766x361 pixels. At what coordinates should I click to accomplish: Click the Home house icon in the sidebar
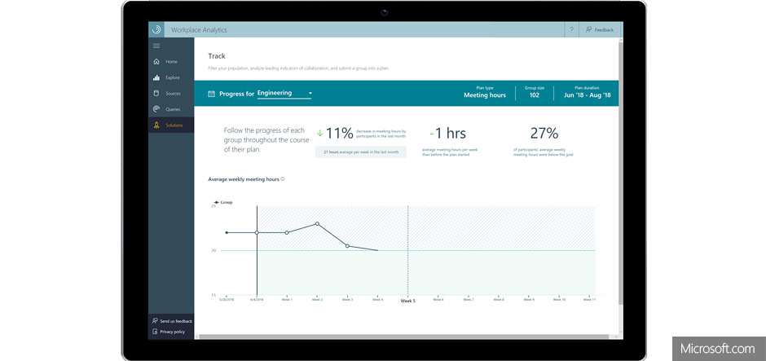click(156, 62)
